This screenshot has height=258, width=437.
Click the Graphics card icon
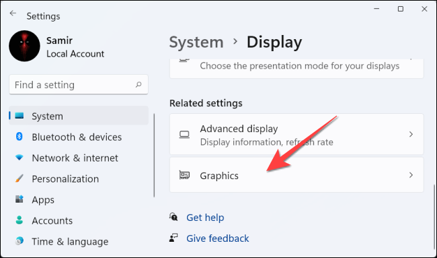[184, 175]
